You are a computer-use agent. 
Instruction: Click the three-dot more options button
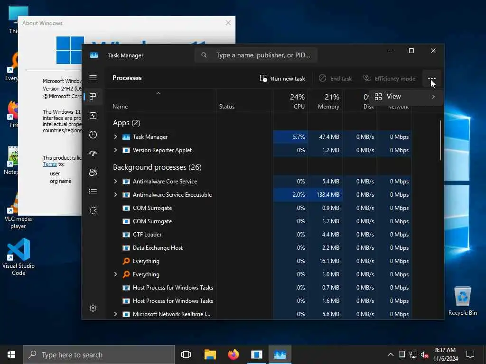431,79
